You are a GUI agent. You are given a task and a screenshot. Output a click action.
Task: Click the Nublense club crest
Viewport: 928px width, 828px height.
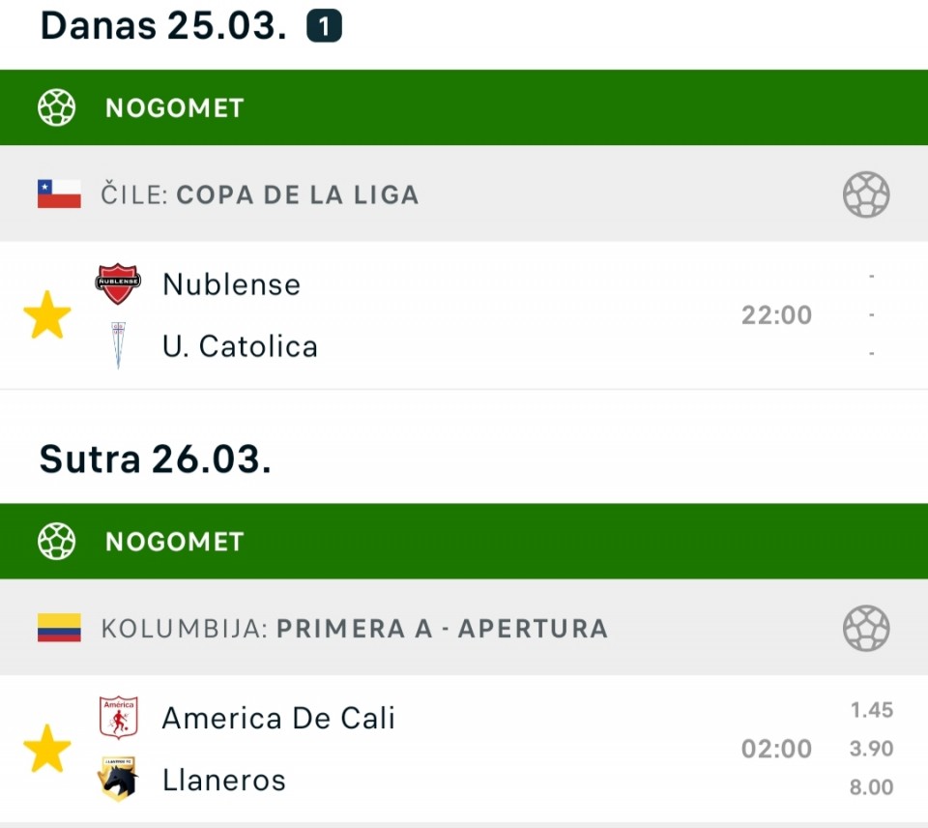[118, 283]
